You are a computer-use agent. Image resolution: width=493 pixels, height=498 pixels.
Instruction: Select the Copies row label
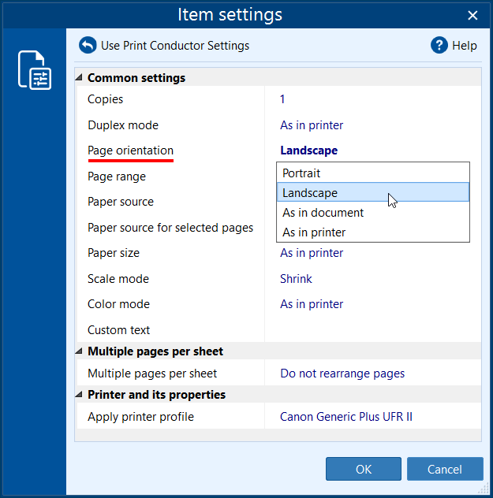tap(105, 99)
